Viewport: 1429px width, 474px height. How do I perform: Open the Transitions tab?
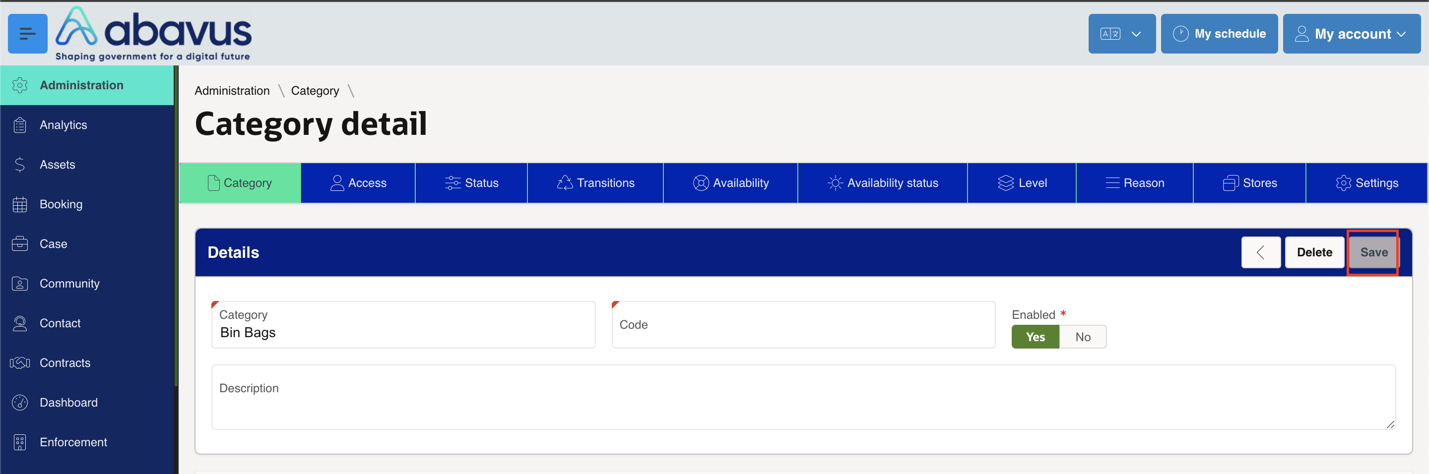[x=596, y=183]
